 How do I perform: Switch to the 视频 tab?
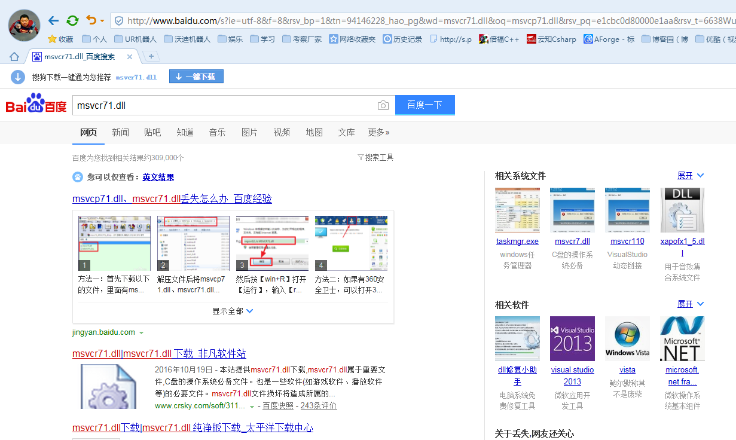coord(282,132)
